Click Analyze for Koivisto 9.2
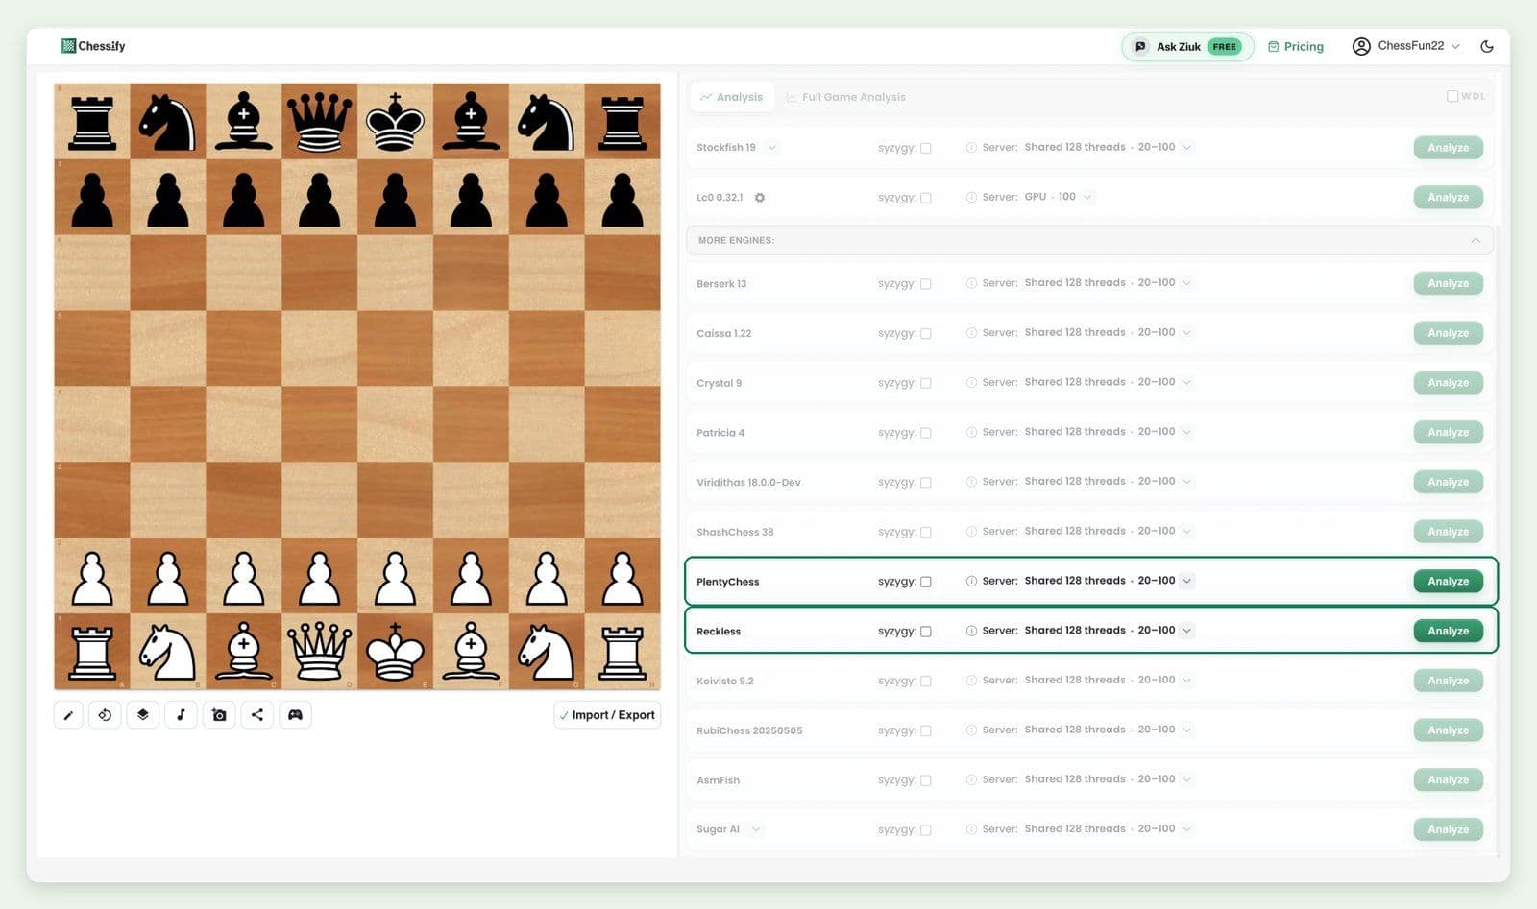Screen dimensions: 1537x909 tap(1448, 681)
